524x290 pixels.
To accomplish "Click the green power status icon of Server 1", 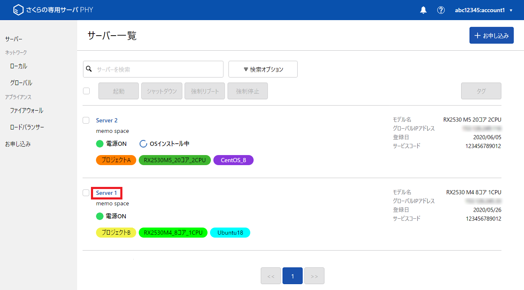I will pyautogui.click(x=100, y=216).
